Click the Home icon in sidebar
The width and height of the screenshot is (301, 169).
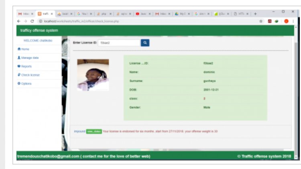pos(19,49)
